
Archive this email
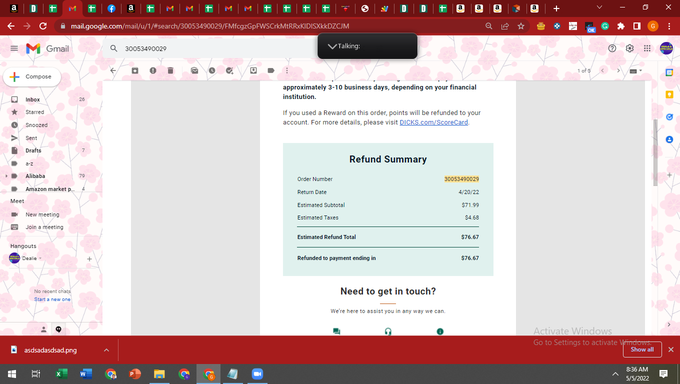tap(135, 70)
